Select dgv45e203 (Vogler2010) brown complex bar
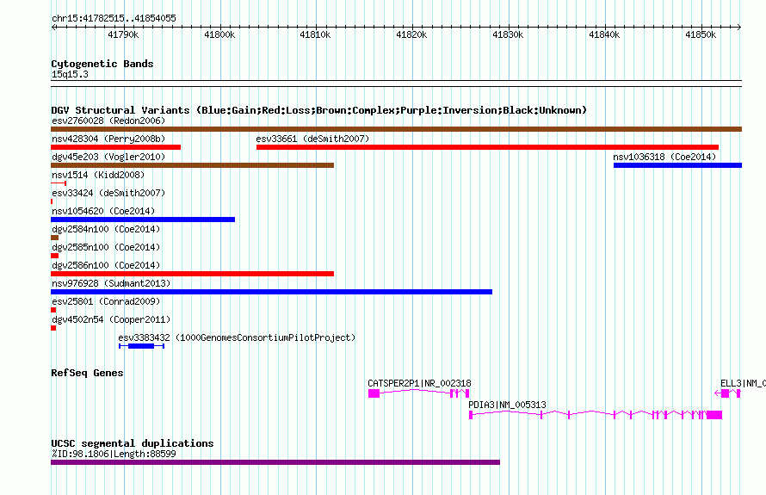The image size is (766, 495). tap(193, 165)
